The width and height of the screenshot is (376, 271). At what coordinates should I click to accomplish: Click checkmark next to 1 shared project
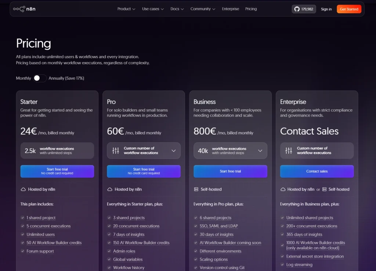pyautogui.click(x=22, y=217)
